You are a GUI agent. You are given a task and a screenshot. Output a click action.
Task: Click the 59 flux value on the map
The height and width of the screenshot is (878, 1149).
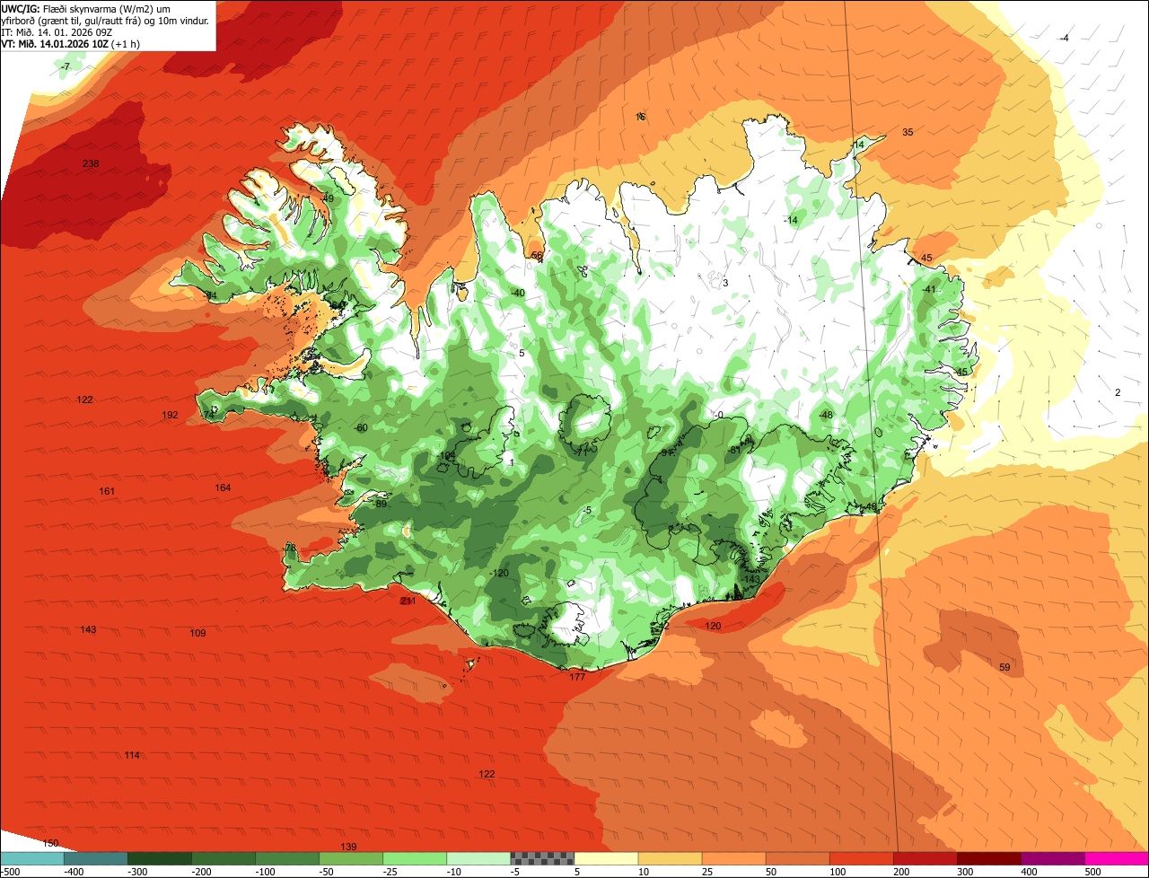pos(1004,667)
